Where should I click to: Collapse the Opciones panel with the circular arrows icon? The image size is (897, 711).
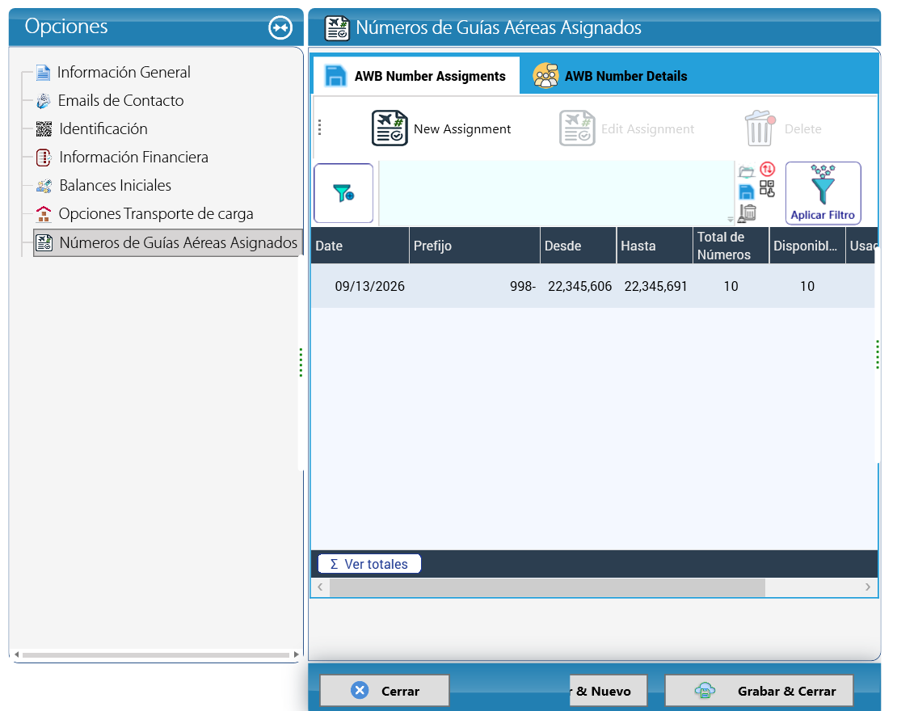coord(280,27)
